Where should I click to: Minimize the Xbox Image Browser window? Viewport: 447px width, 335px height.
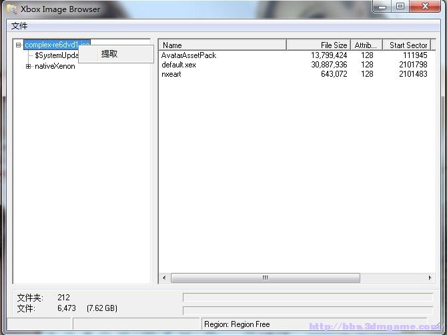380,7
